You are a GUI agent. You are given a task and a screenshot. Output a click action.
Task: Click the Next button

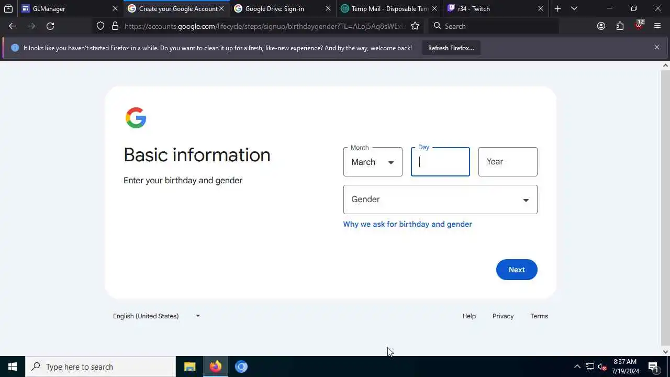point(517,270)
